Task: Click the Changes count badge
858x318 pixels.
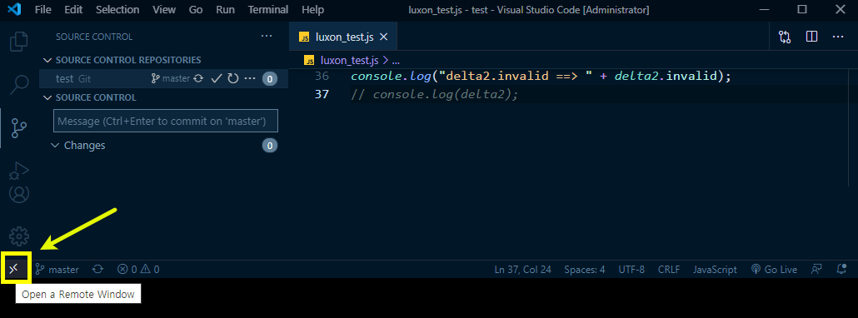Action: 269,146
